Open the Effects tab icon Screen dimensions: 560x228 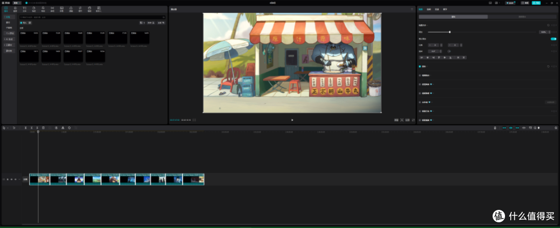tap(43, 9)
